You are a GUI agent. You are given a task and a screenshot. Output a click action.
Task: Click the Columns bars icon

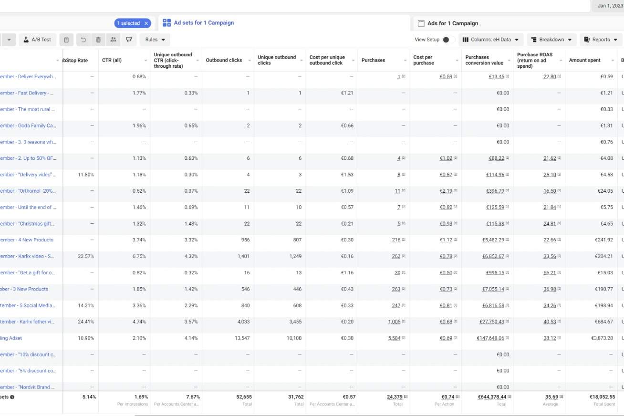coord(465,39)
